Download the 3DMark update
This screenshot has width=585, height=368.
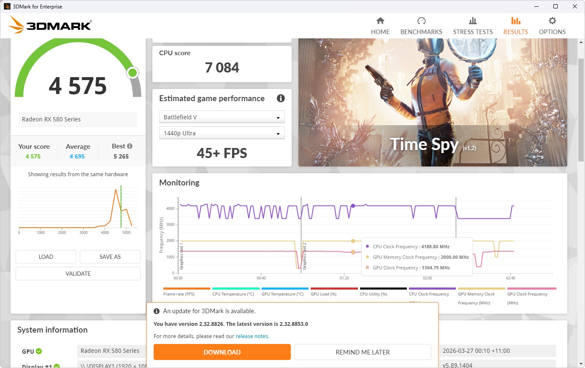click(x=222, y=352)
